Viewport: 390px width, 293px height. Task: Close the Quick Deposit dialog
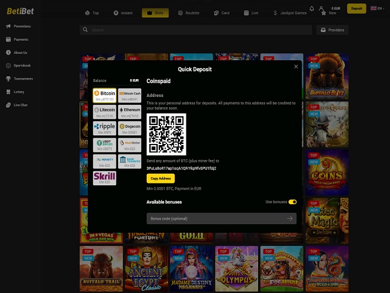(x=296, y=67)
